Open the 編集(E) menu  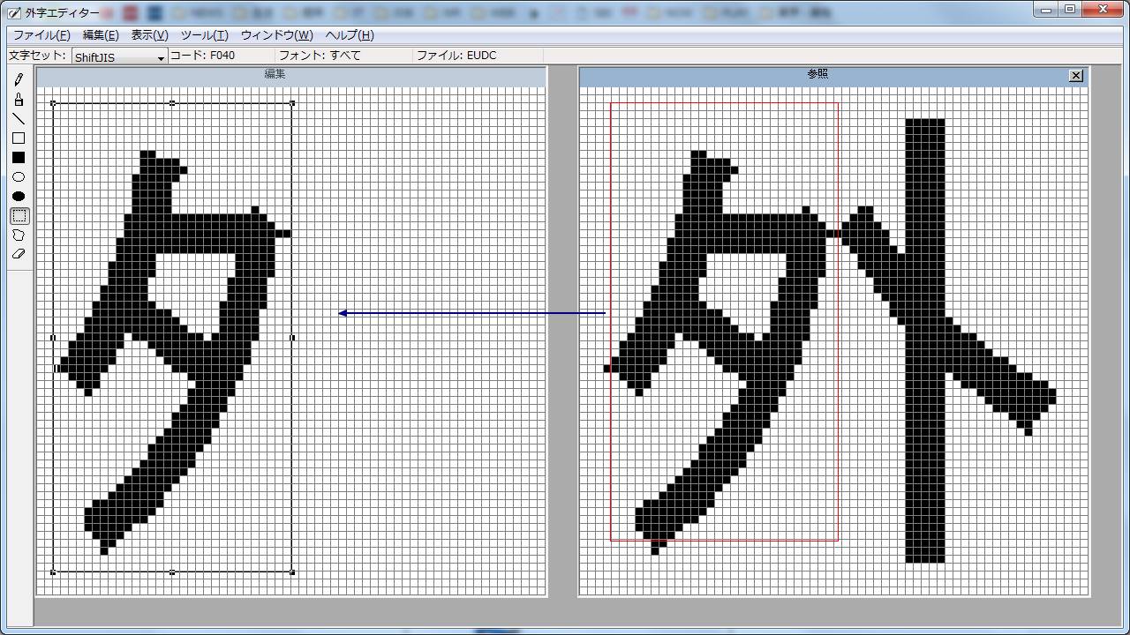101,35
